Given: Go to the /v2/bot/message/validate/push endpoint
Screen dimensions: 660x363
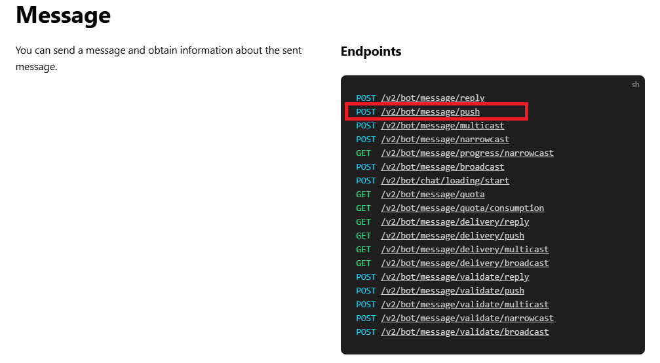Looking at the screenshot, I should (x=452, y=291).
